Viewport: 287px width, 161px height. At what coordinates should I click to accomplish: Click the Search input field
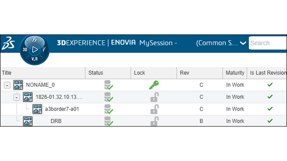[x=268, y=43]
